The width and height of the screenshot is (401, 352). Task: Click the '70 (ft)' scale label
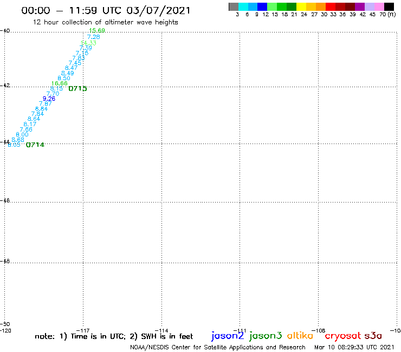[x=387, y=15]
